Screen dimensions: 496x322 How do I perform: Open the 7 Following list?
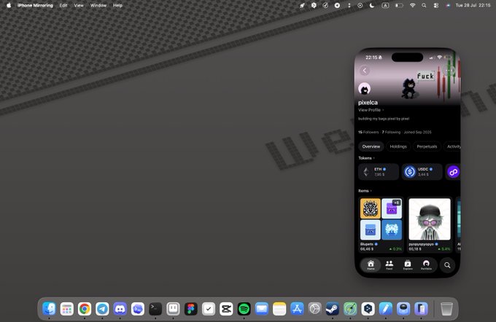(x=391, y=132)
